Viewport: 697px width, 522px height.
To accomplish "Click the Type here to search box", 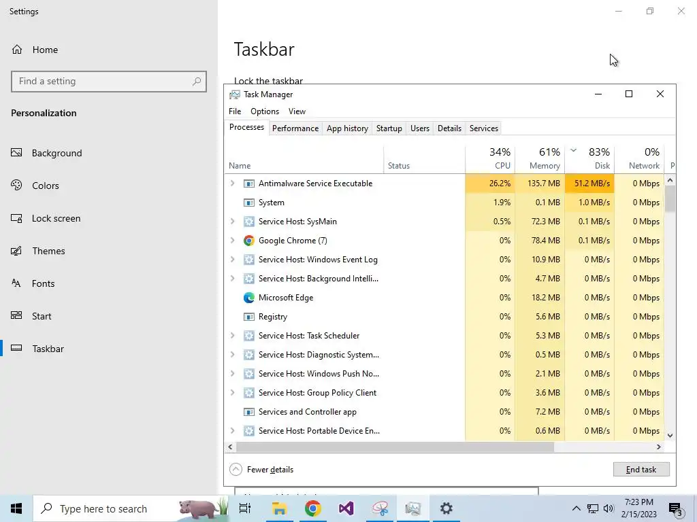I will click(x=131, y=508).
